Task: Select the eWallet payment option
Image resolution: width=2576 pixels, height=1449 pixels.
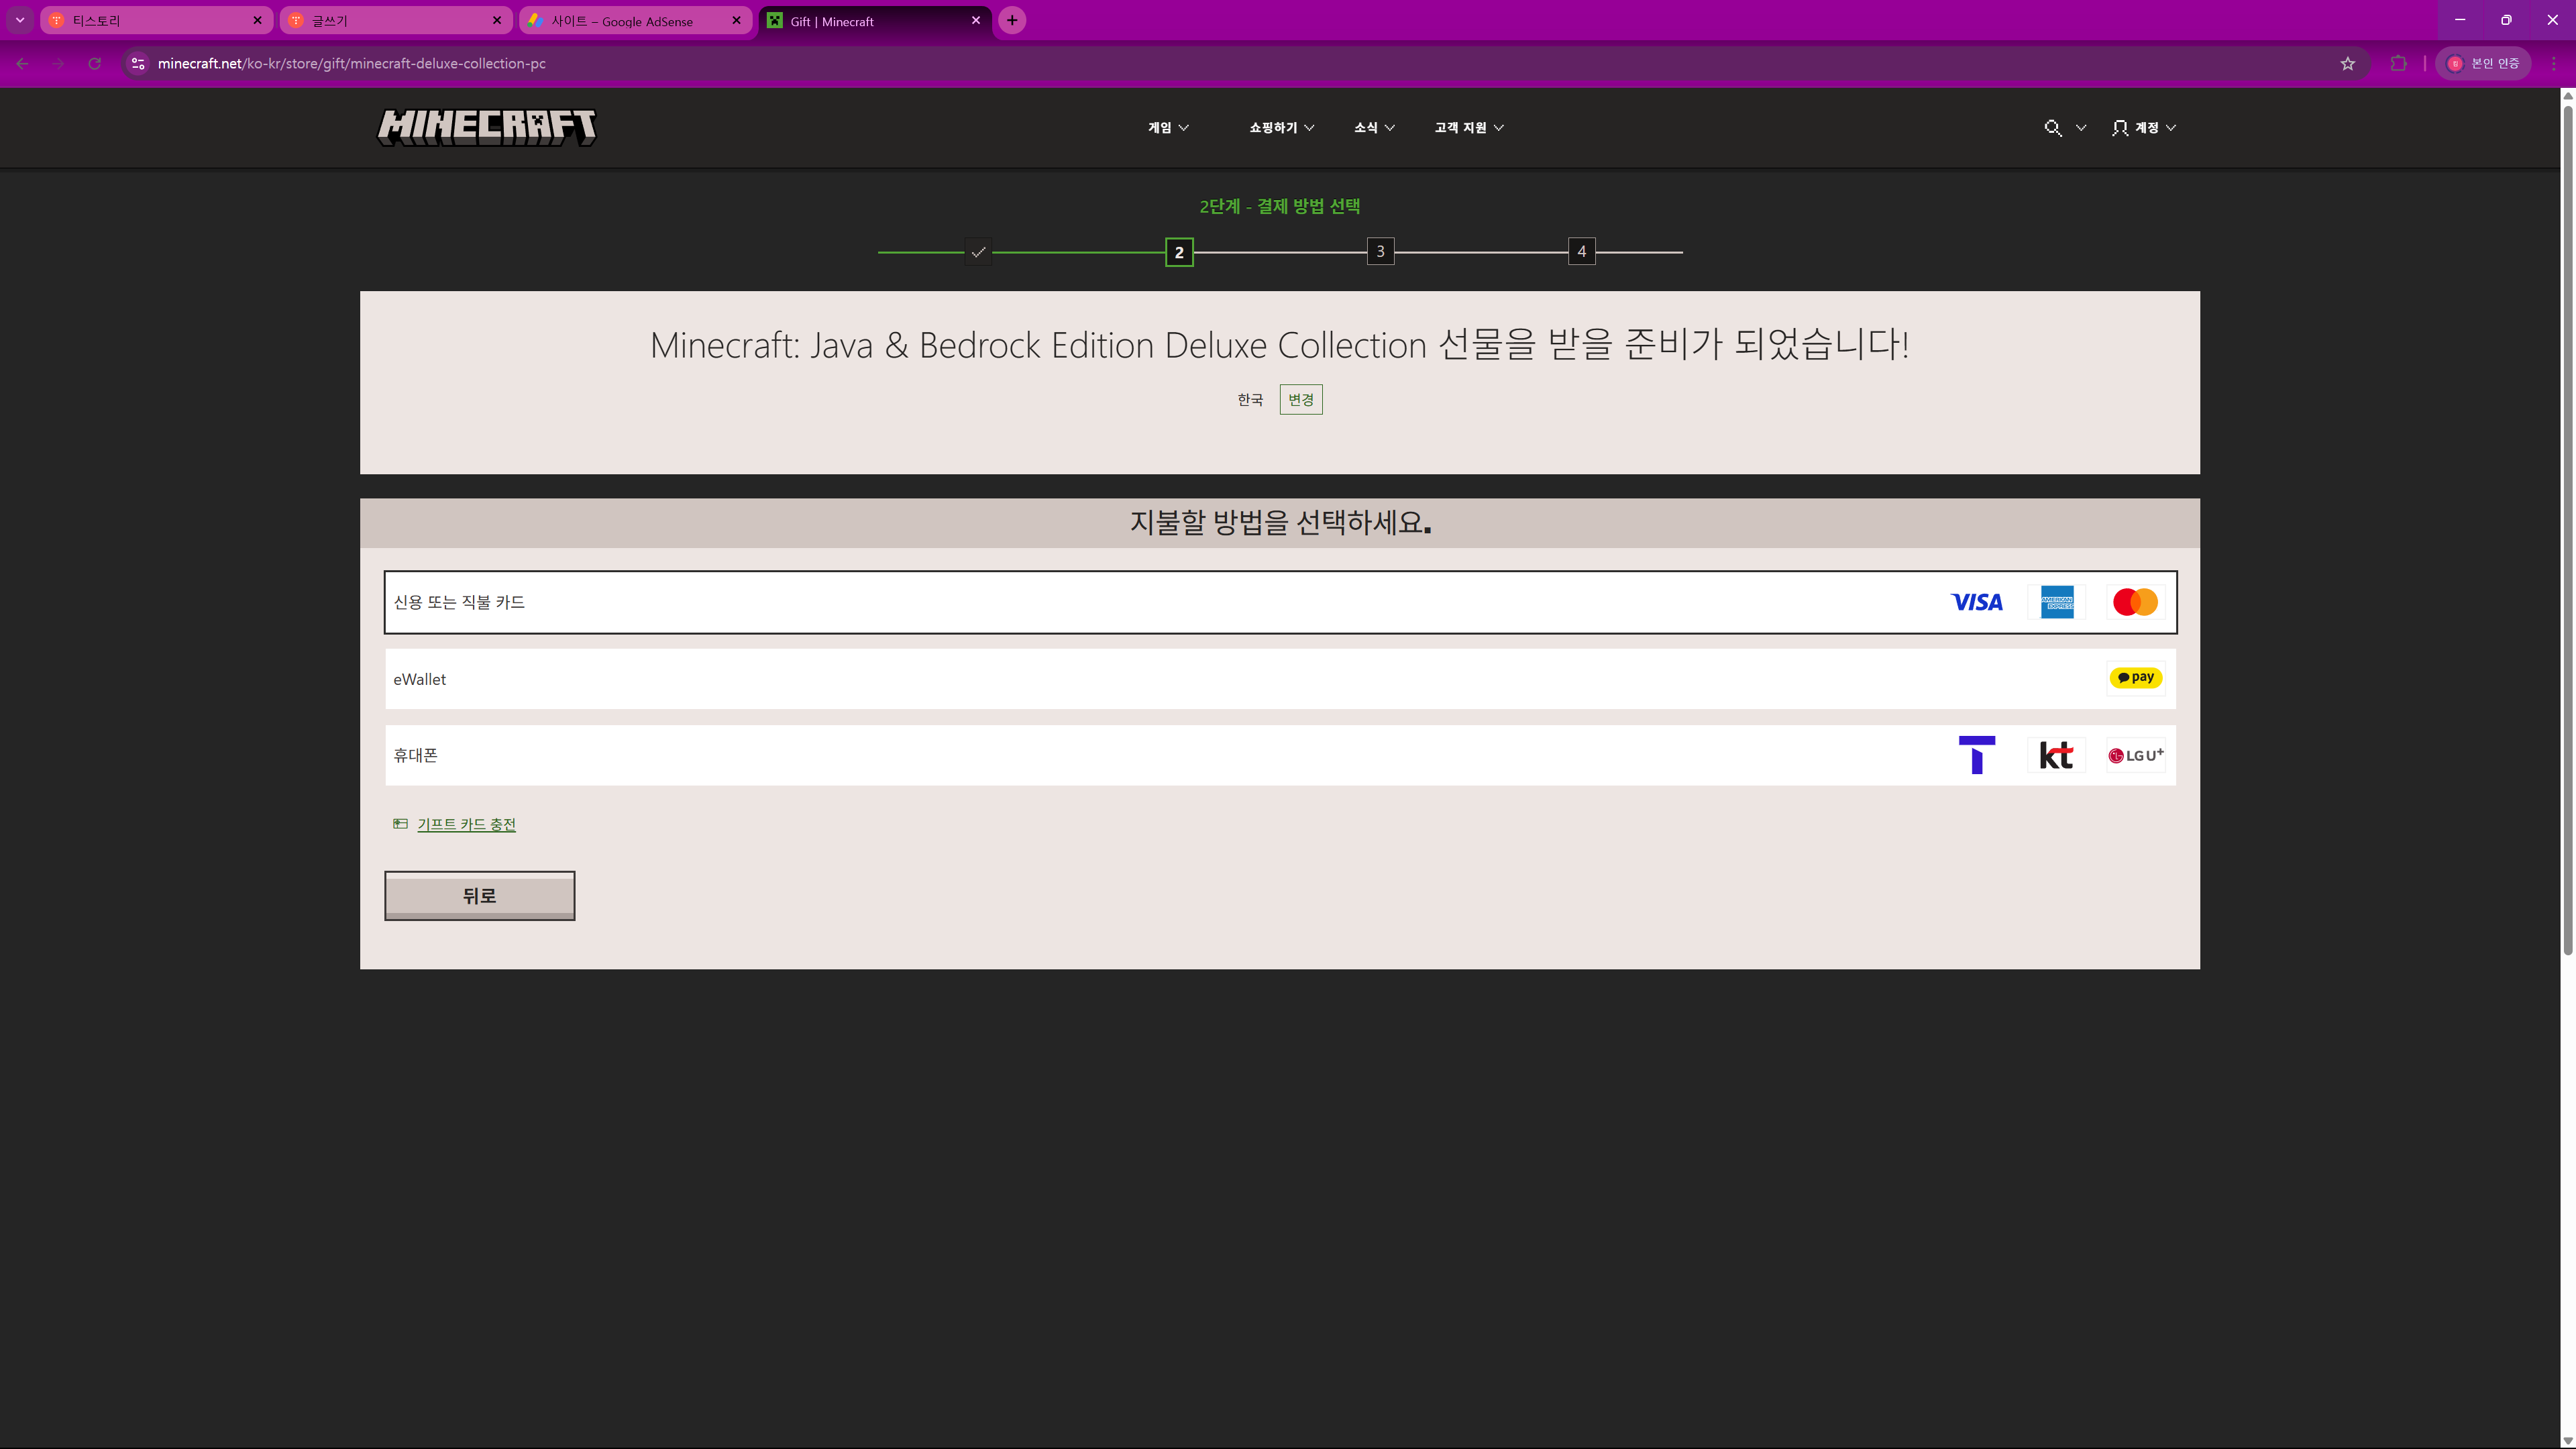Action: point(1280,679)
